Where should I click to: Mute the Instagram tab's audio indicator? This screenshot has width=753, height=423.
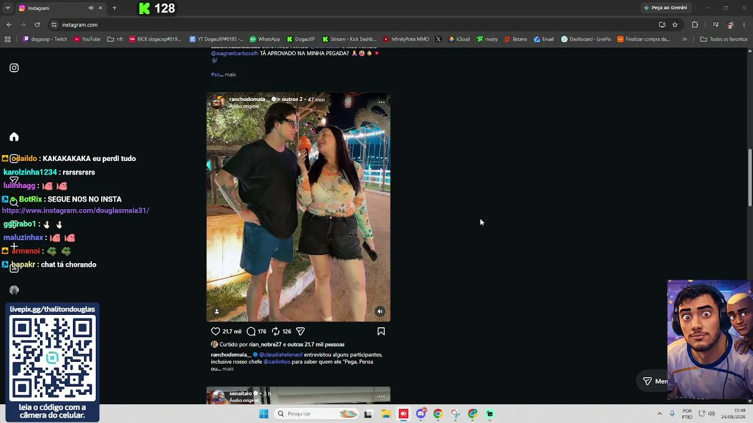(91, 8)
